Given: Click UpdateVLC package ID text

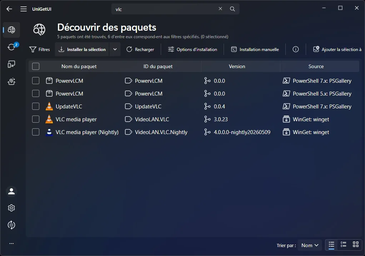Looking at the screenshot, I should point(148,106).
